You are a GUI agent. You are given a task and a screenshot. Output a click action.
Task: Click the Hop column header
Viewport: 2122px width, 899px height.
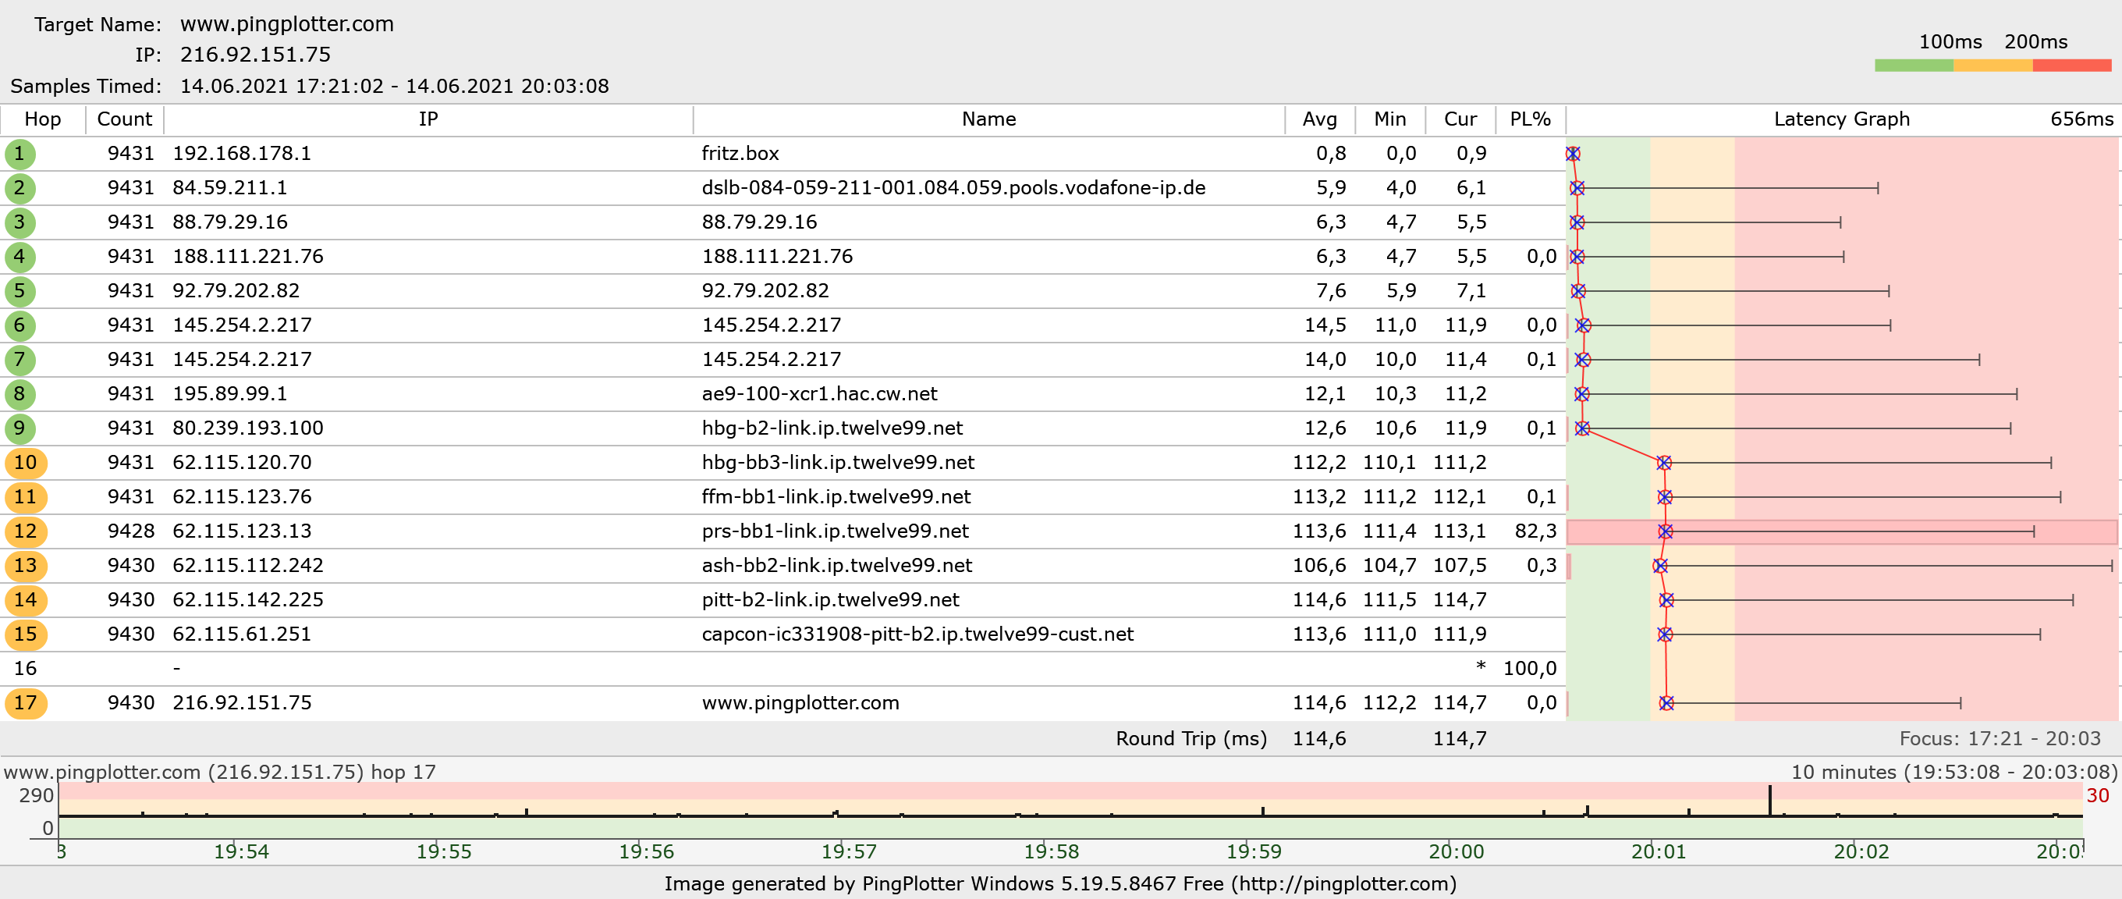click(43, 119)
